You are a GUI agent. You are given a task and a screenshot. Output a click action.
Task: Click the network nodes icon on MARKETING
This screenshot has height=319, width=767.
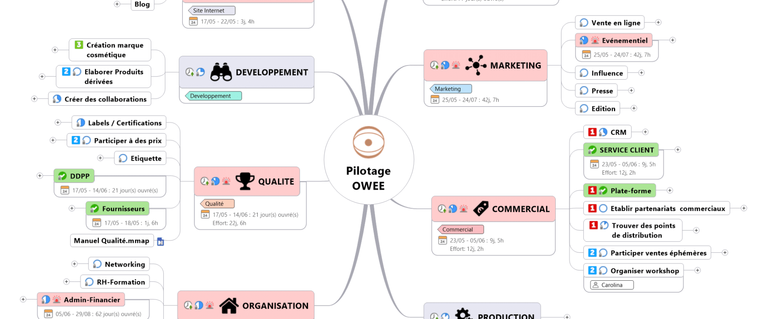[476, 65]
